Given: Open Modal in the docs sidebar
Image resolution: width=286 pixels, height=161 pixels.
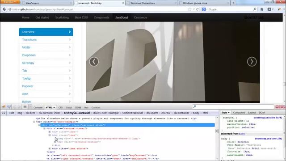Looking at the screenshot, I should pyautogui.click(x=46, y=47).
